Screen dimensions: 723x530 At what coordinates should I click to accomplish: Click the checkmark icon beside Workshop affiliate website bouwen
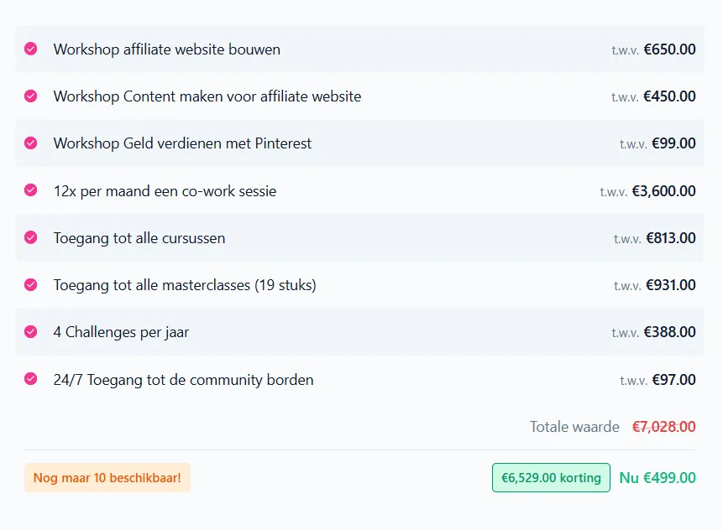[x=31, y=49]
